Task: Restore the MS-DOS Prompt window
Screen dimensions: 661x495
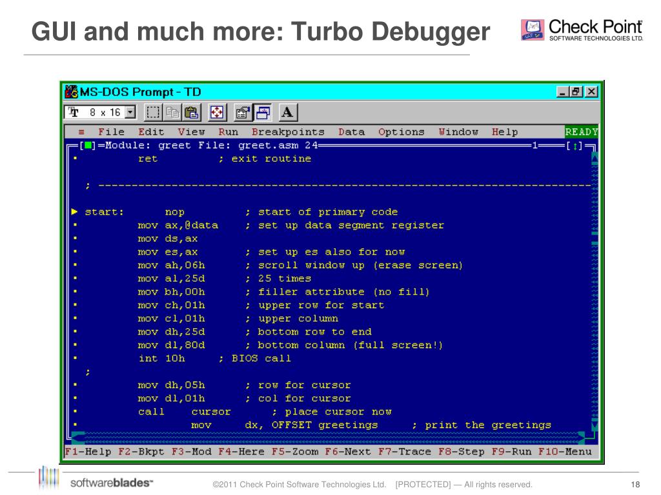Action: [576, 92]
